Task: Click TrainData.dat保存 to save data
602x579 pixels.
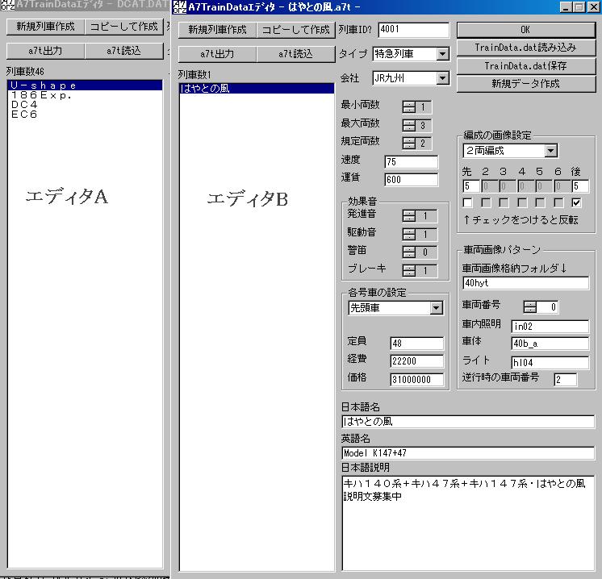Action: (x=527, y=65)
